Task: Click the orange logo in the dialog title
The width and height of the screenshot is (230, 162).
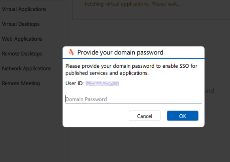Action: (71, 52)
